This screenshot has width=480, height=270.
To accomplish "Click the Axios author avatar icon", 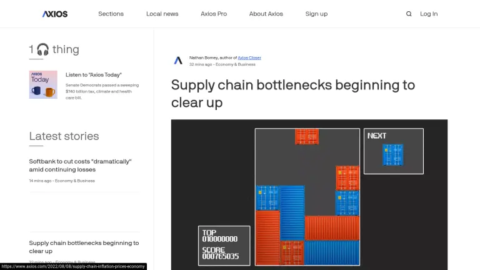I will 178,61.
